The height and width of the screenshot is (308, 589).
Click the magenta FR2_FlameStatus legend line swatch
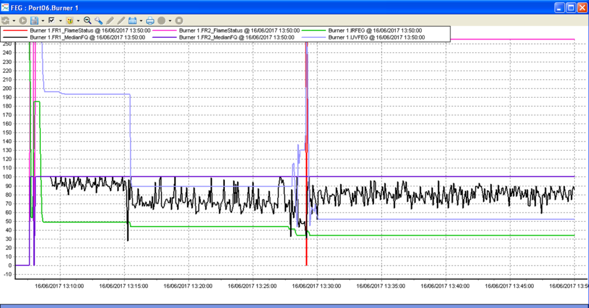pyautogui.click(x=165, y=30)
